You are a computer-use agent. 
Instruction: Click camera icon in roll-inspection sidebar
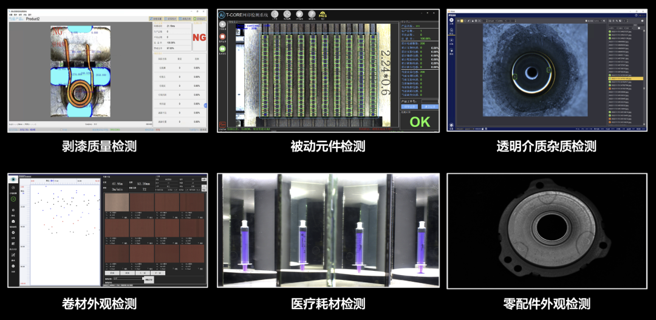[13, 221]
